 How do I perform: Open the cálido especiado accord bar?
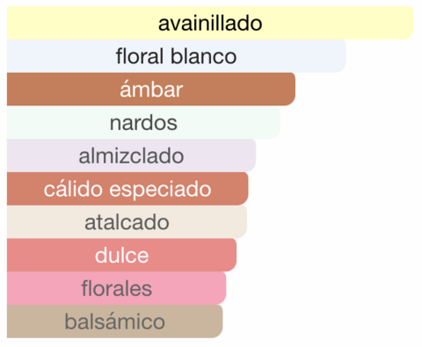coord(127,189)
